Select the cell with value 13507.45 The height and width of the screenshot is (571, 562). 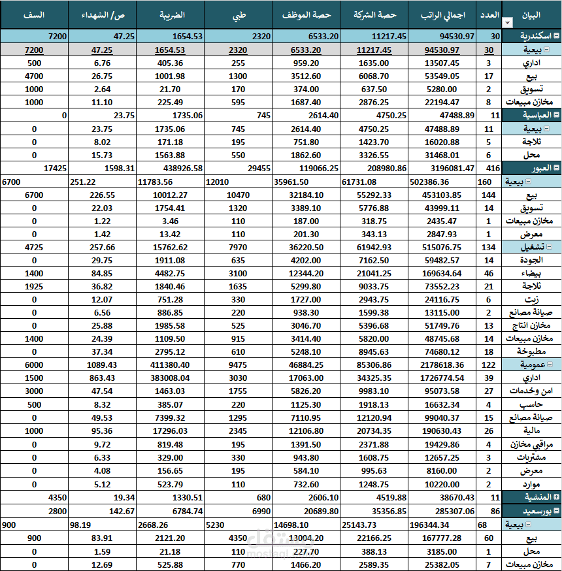tap(442, 63)
